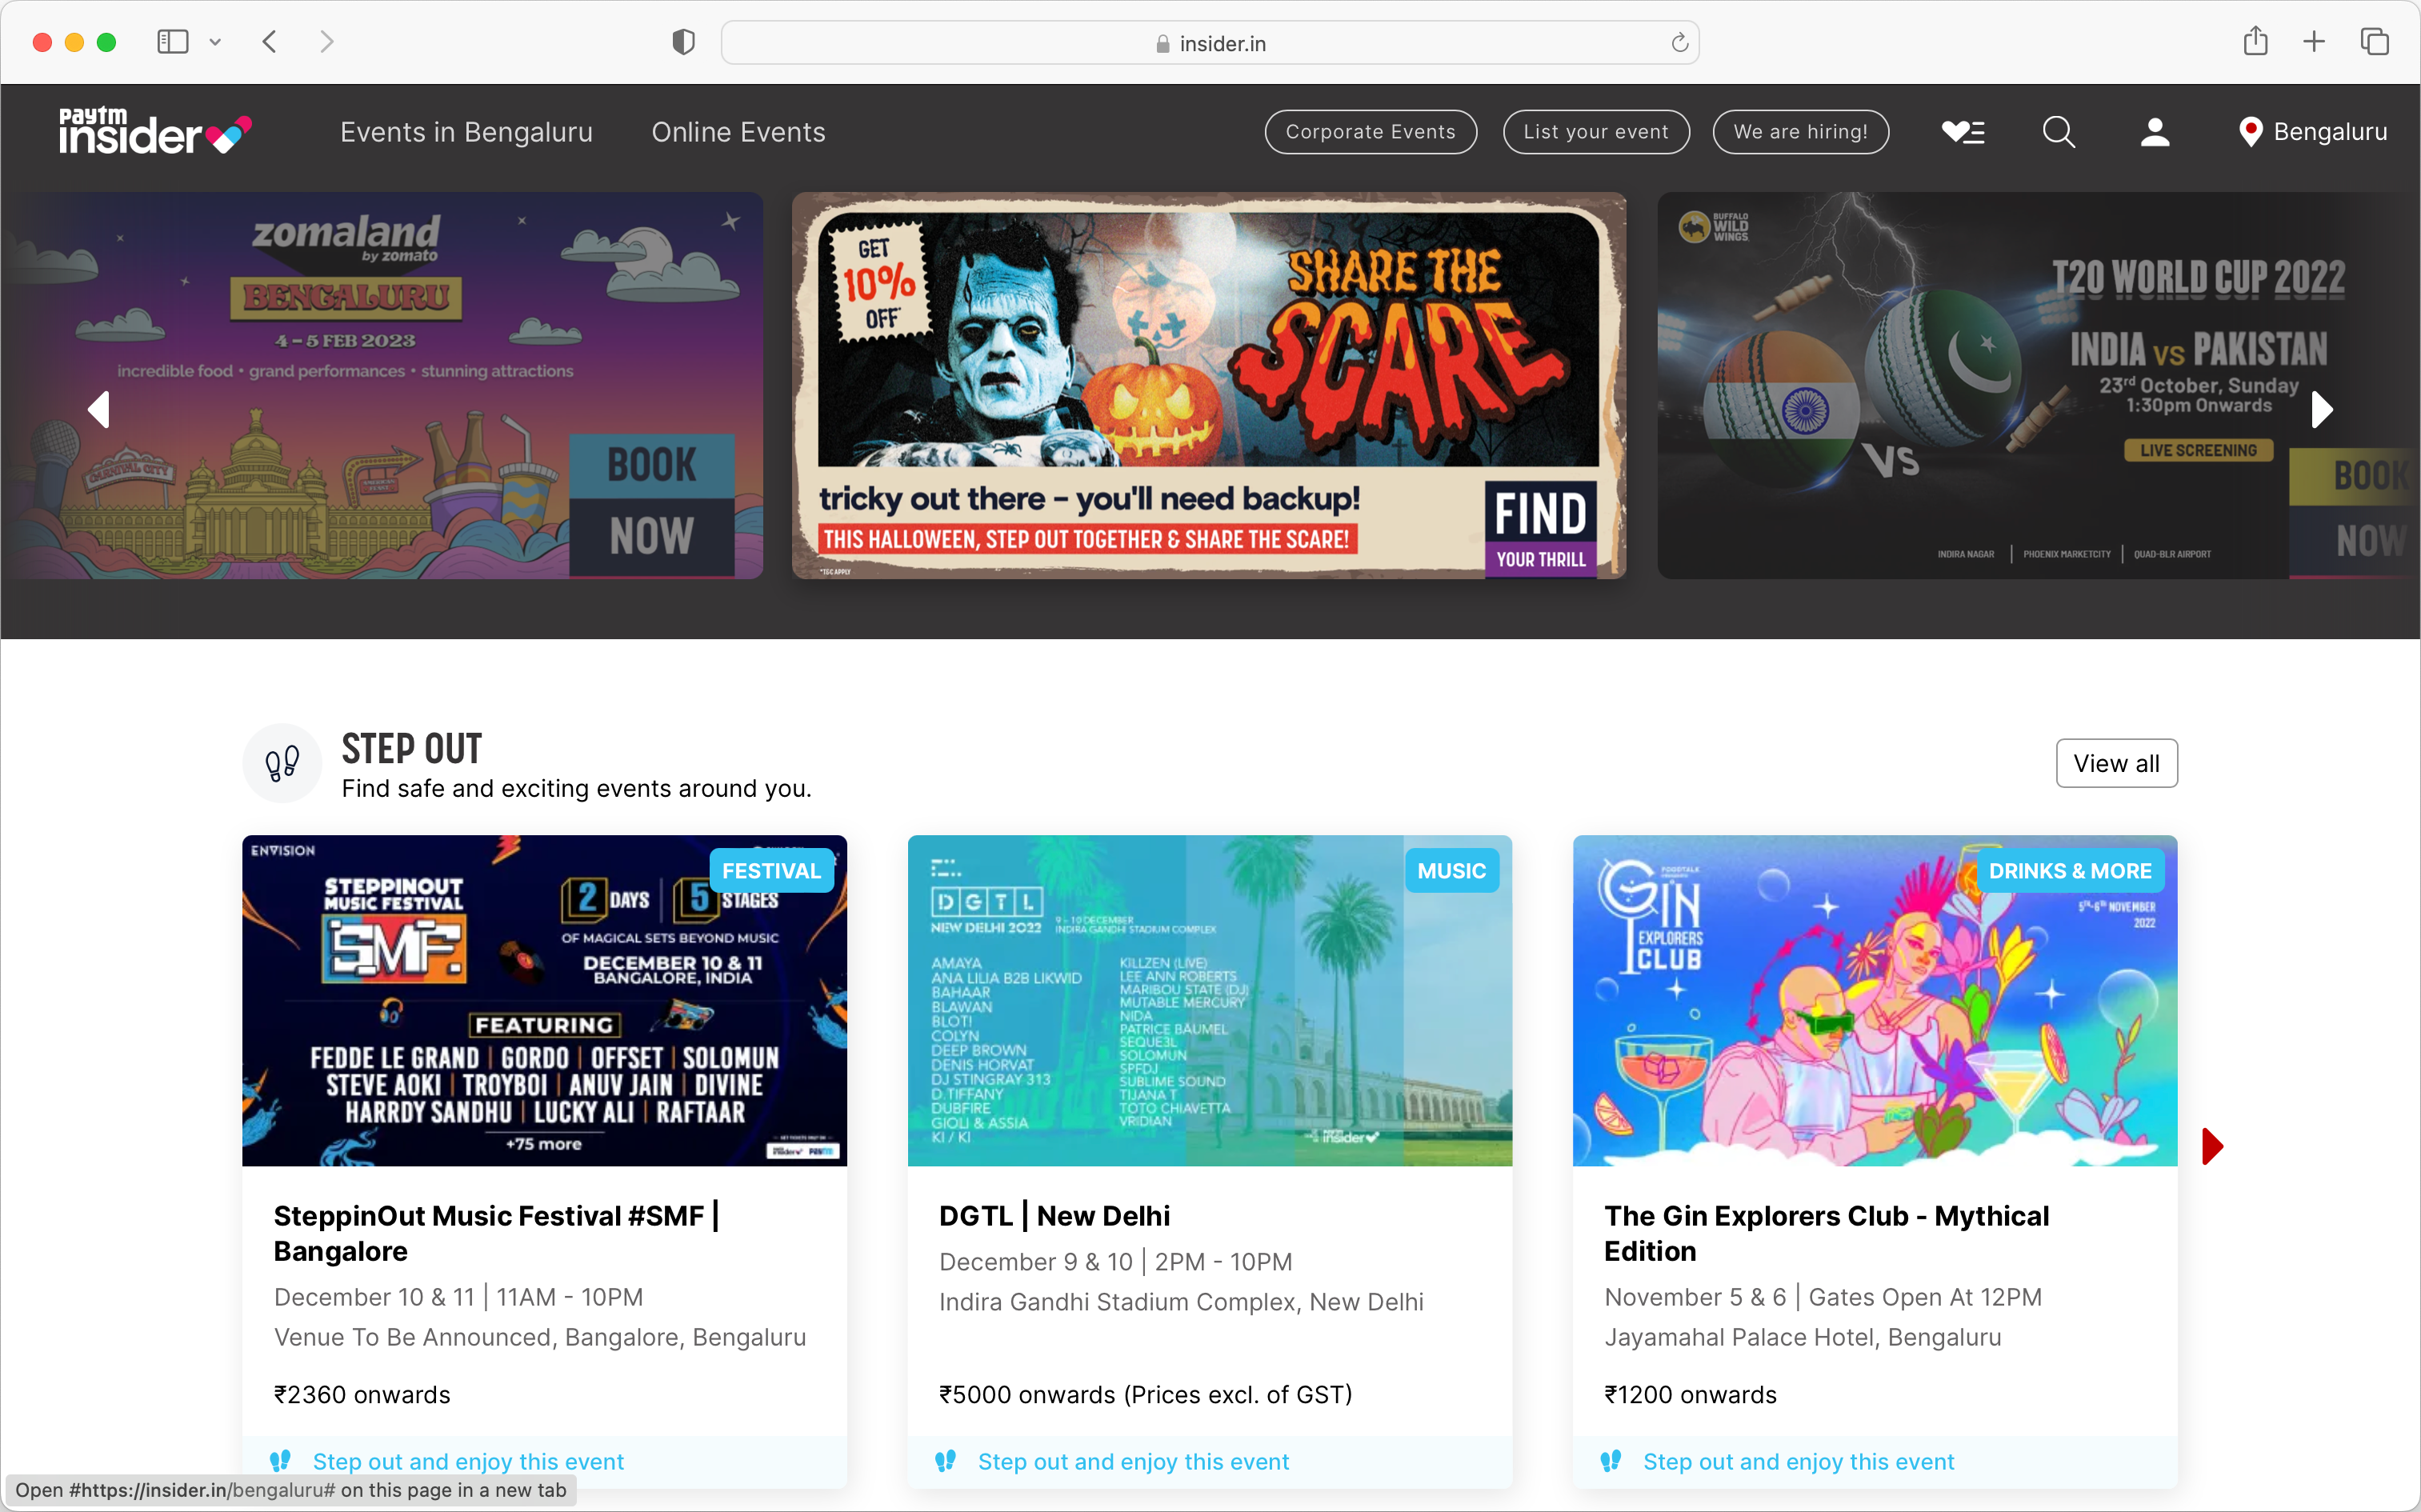The height and width of the screenshot is (1512, 2421).
Task: Click red arrow to reveal more event cards
Action: click(x=2212, y=1146)
